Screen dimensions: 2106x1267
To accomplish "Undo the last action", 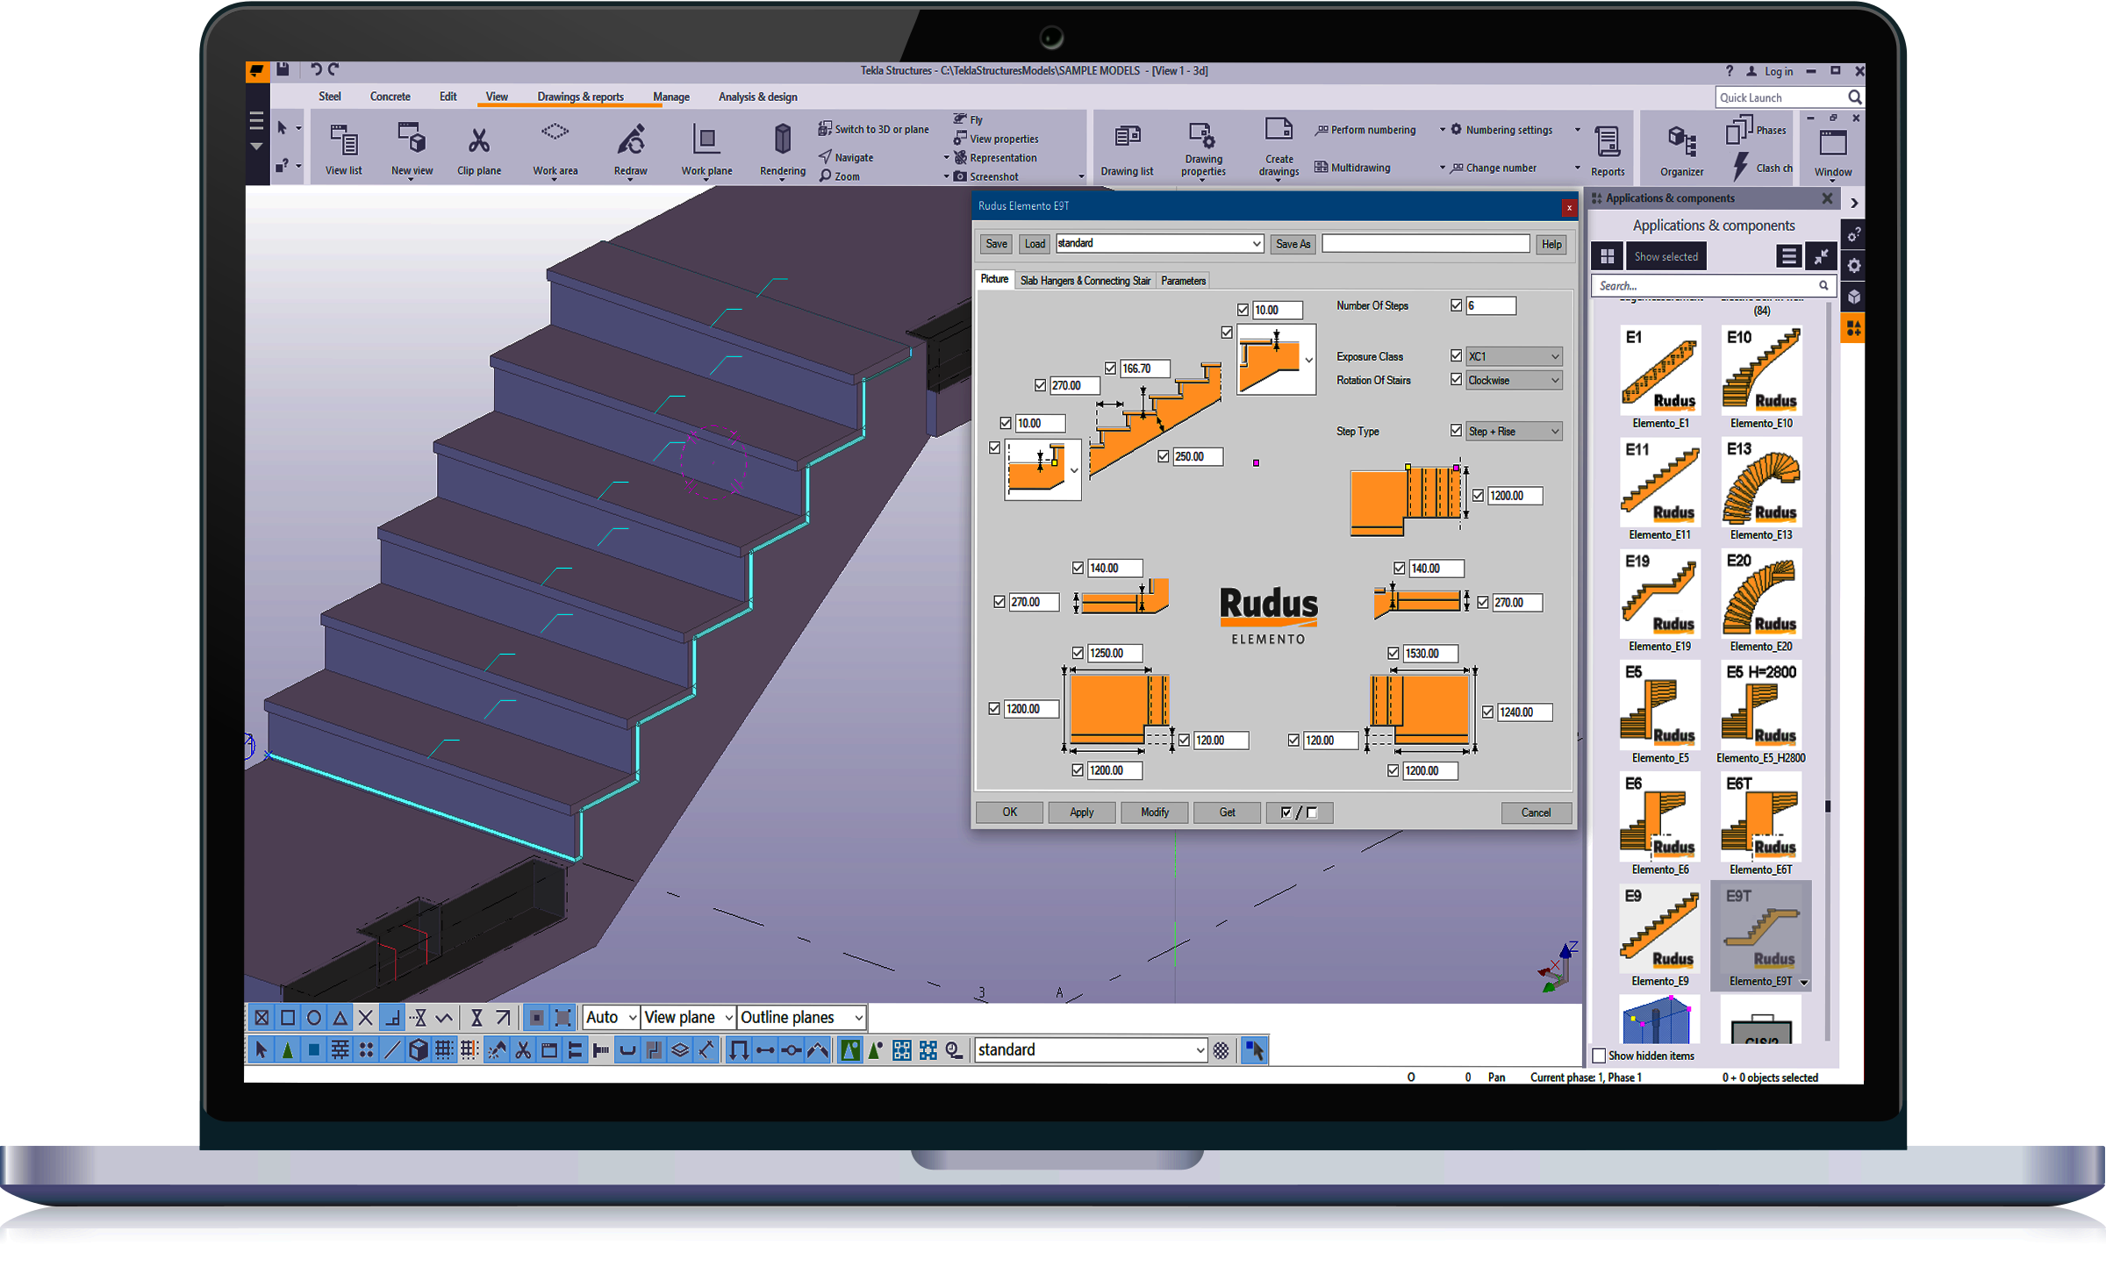I will [x=316, y=69].
